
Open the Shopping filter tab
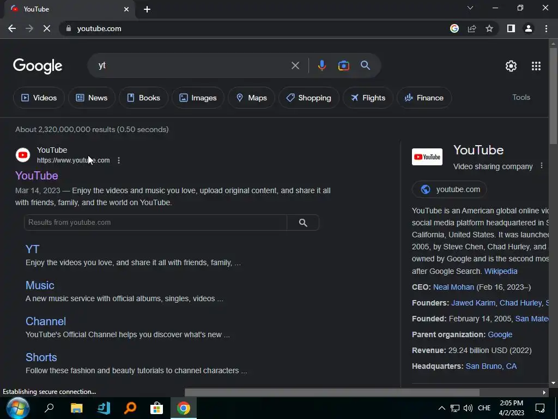pyautogui.click(x=308, y=98)
